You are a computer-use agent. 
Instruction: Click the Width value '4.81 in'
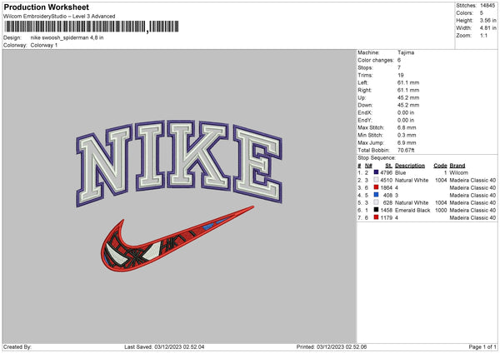(x=488, y=28)
